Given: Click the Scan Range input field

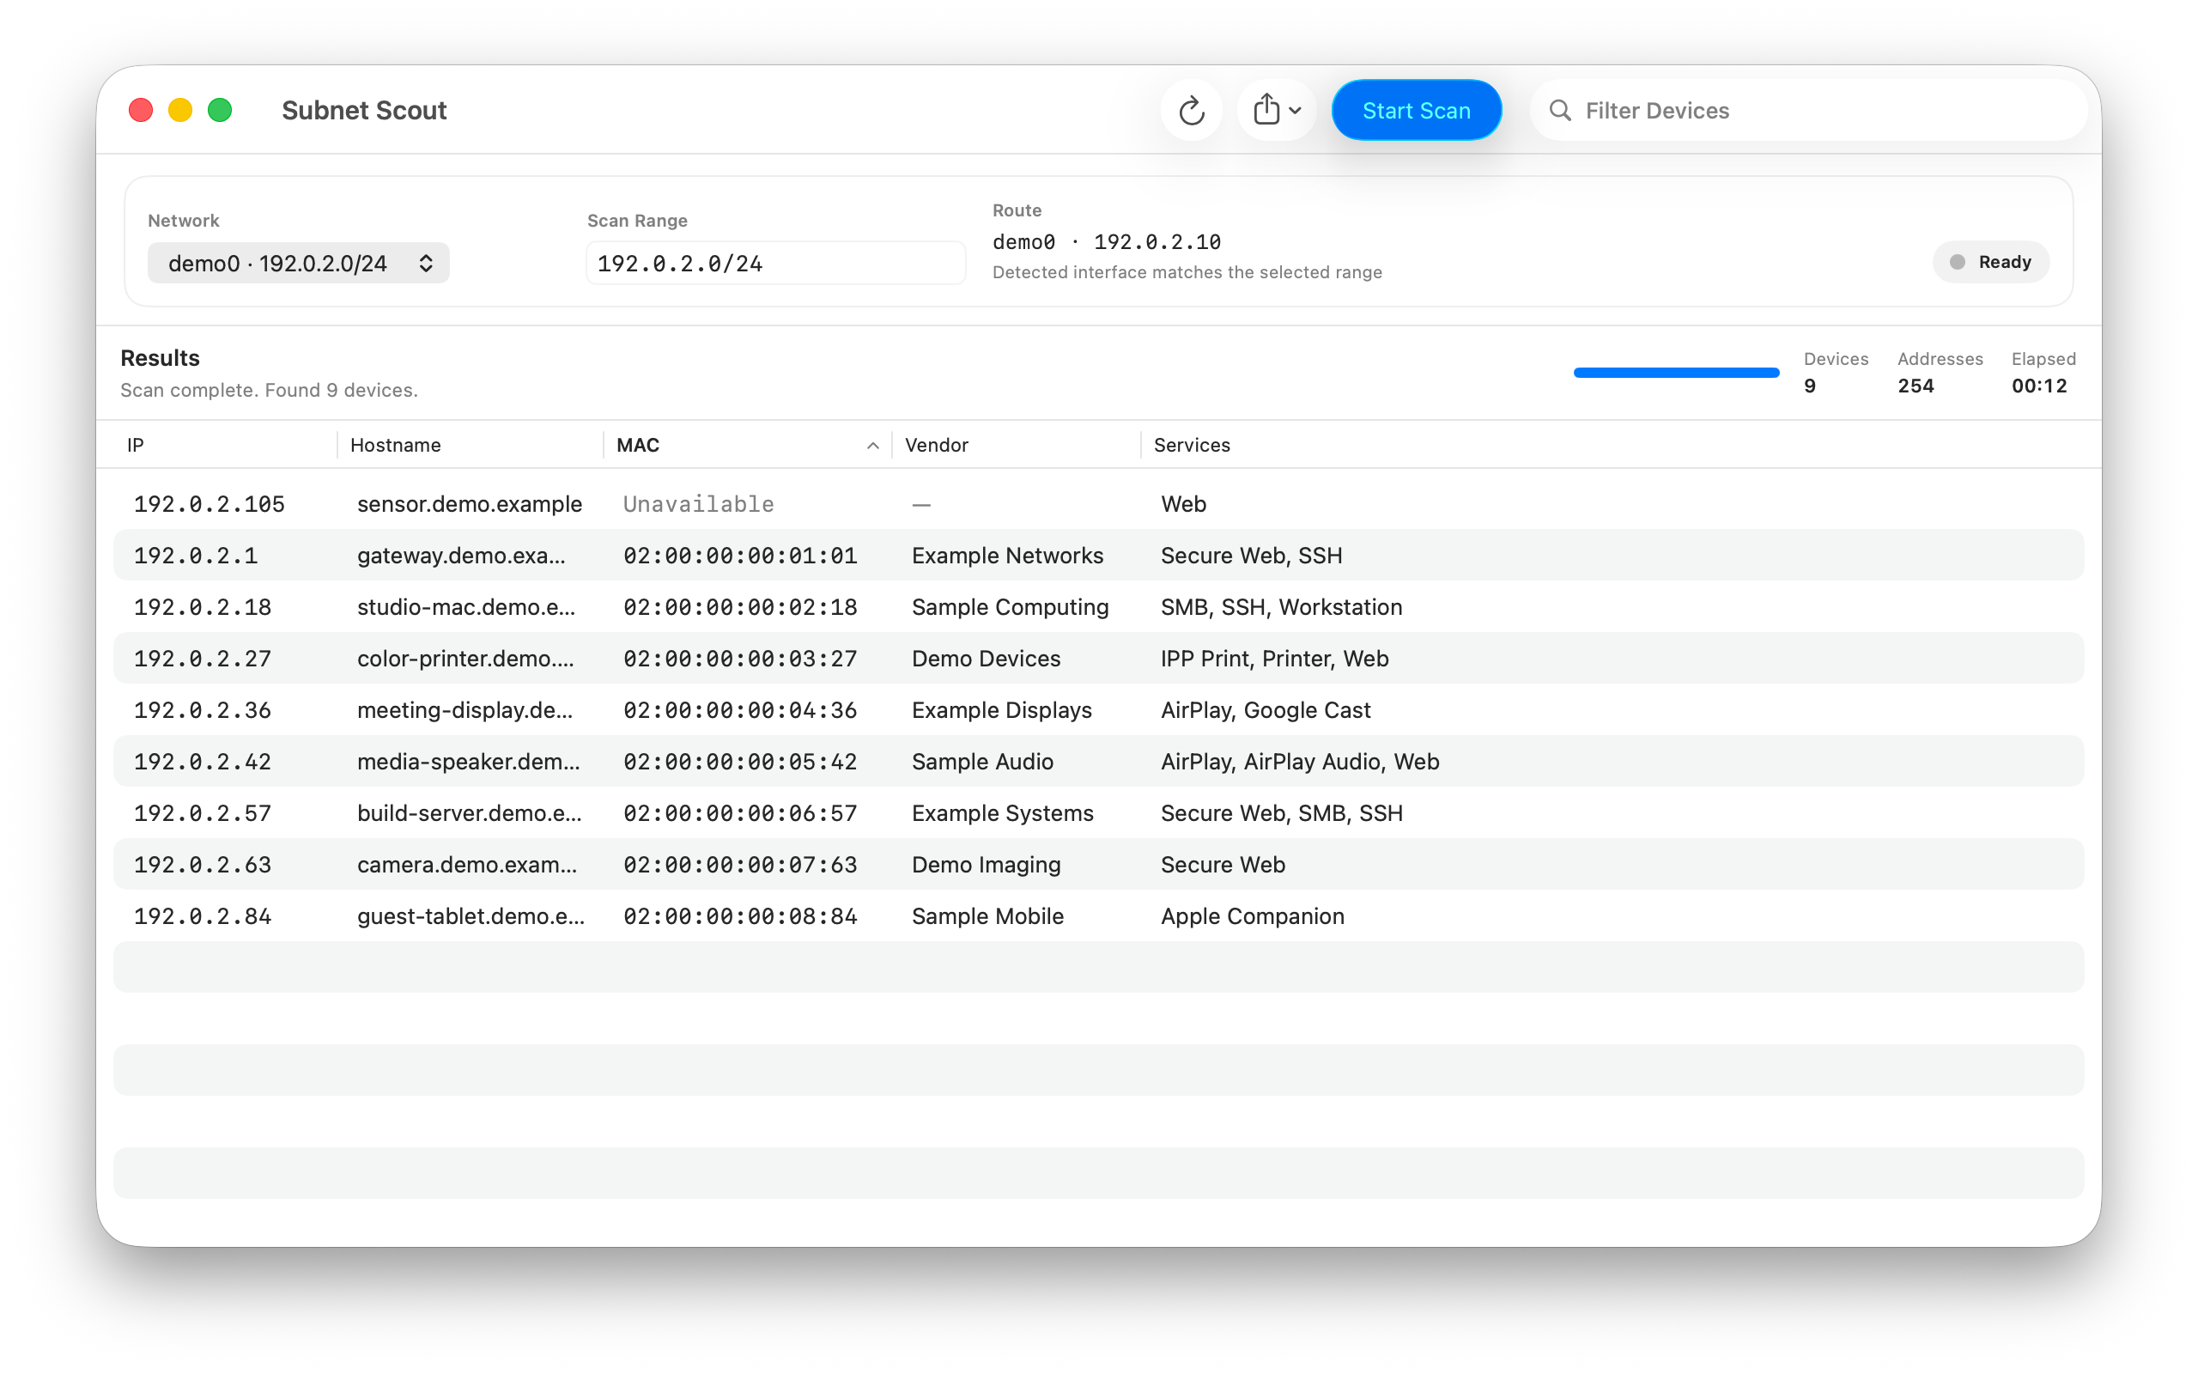Looking at the screenshot, I should click(x=775, y=264).
